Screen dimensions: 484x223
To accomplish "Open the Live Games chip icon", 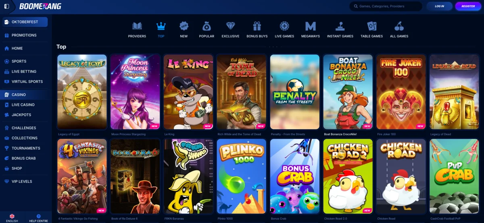I will pos(284,26).
